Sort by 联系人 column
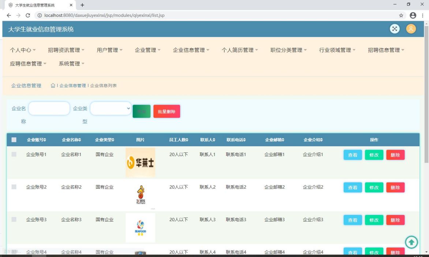Image resolution: width=429 pixels, height=257 pixels. click(208, 140)
